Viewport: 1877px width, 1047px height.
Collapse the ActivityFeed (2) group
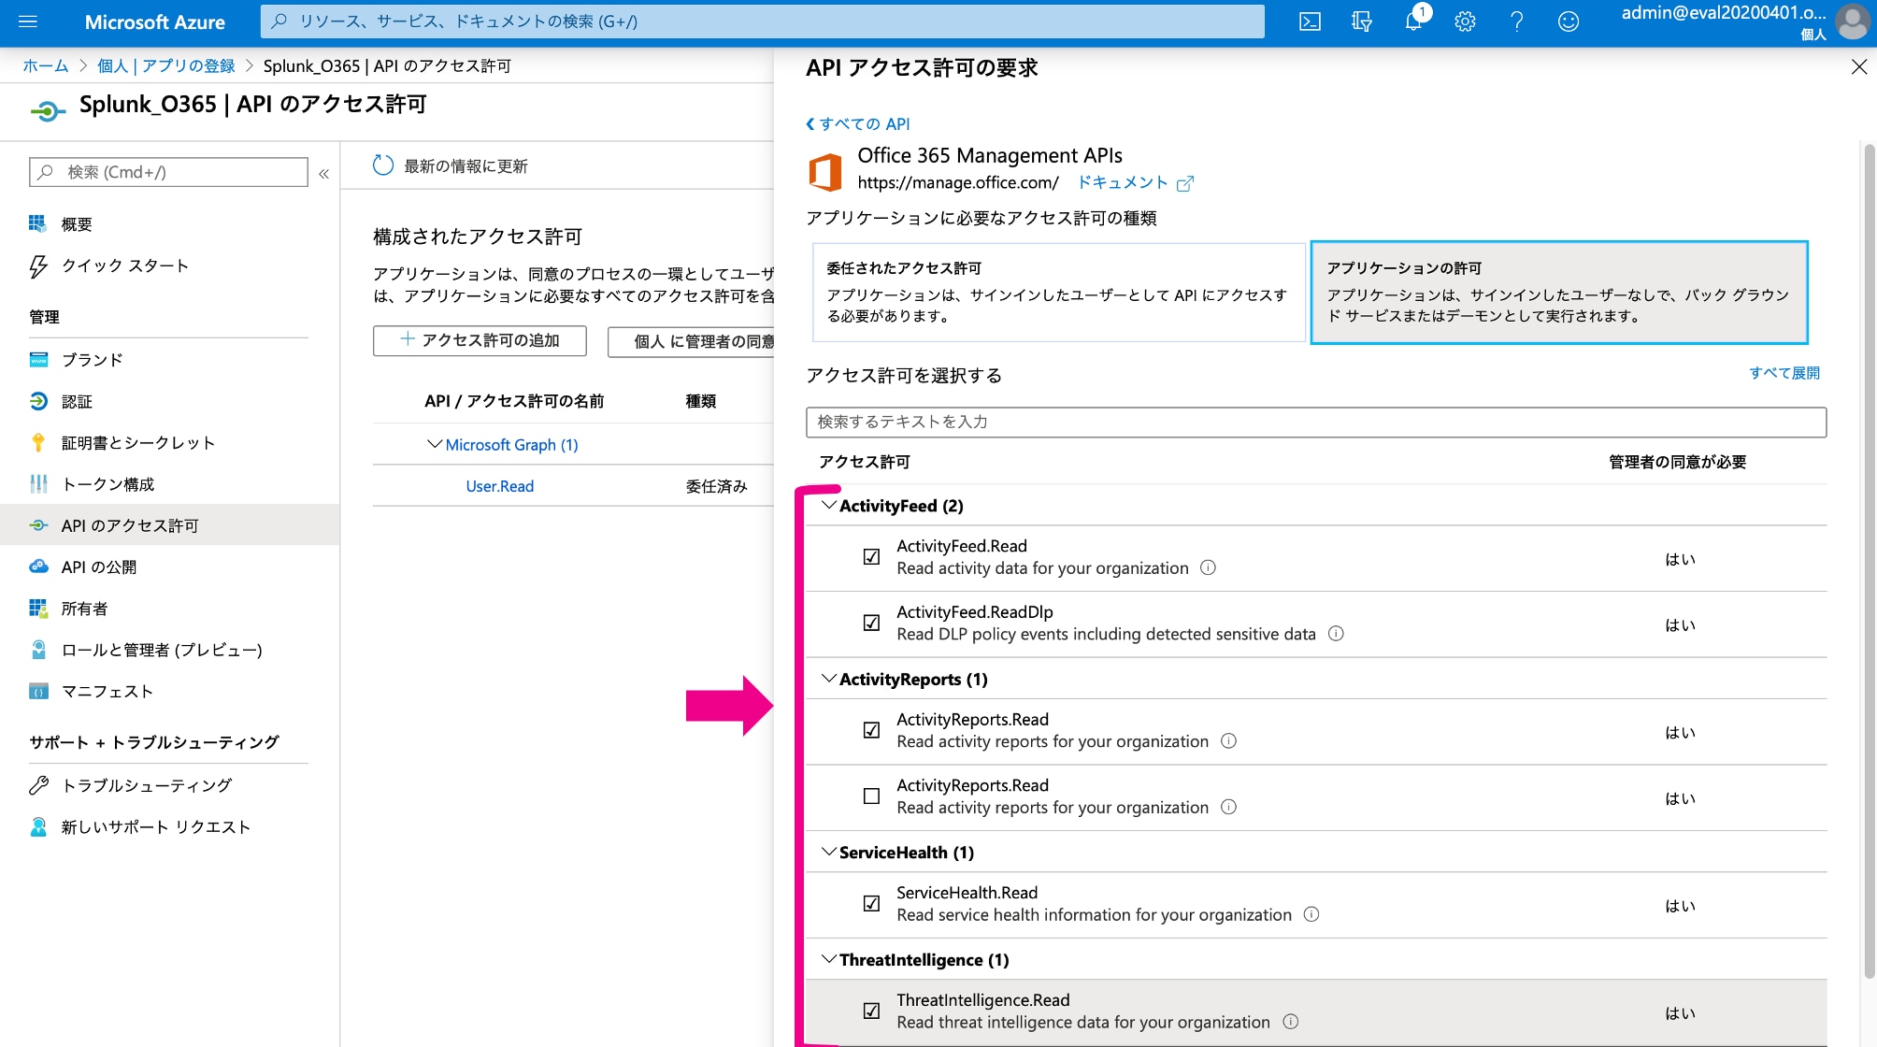click(828, 505)
